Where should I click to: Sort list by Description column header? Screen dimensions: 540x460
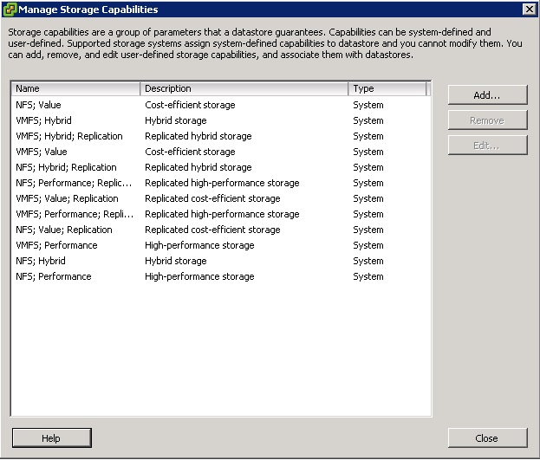[x=244, y=88]
